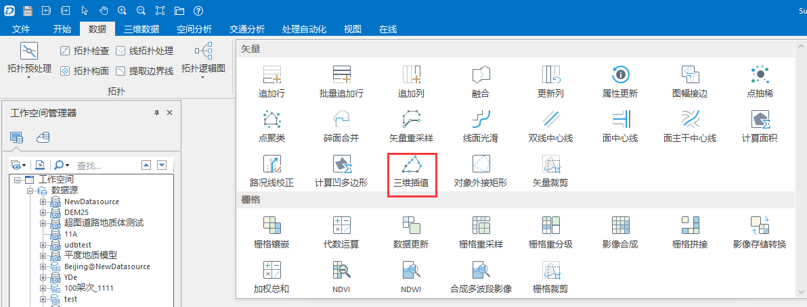Select the NDVI tool

click(x=341, y=277)
